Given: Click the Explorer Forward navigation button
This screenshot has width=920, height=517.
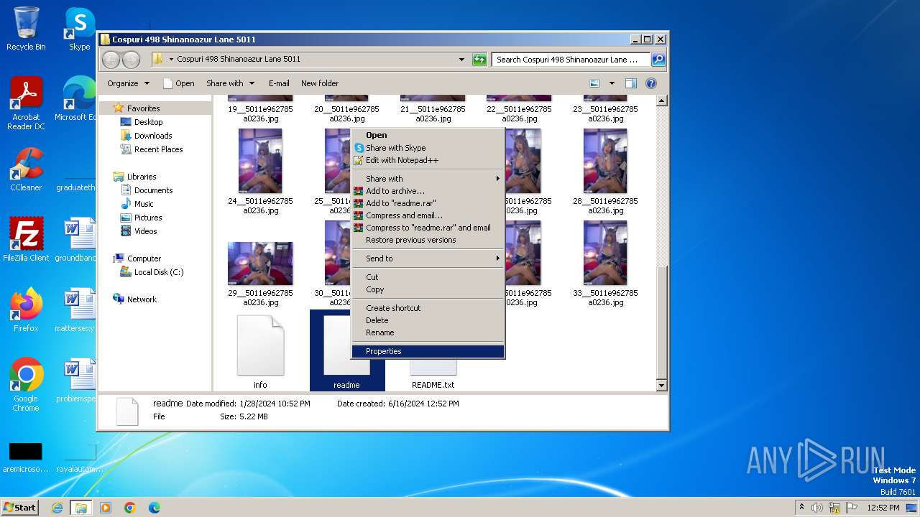Looking at the screenshot, I should click(x=131, y=60).
